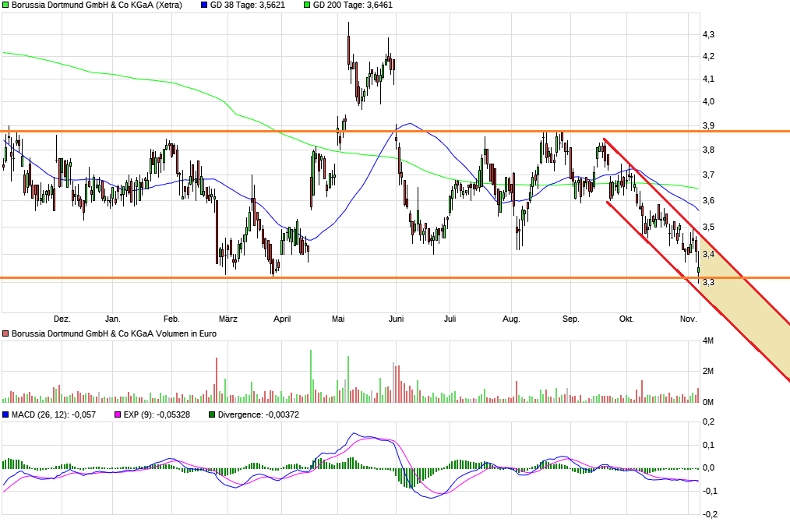
Task: Click the 0,0 MACD axis value
Action: point(708,467)
